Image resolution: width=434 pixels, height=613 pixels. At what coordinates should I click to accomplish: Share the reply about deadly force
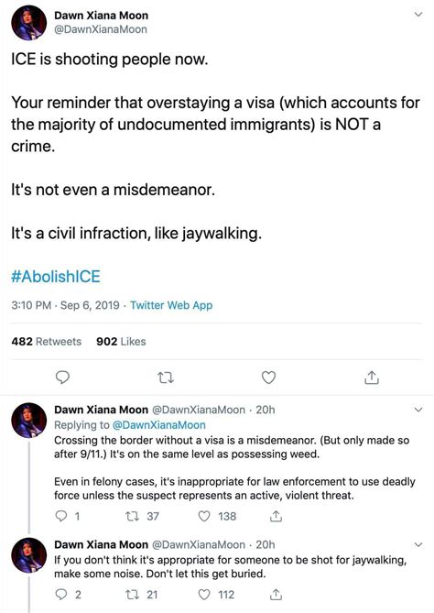pos(276,517)
